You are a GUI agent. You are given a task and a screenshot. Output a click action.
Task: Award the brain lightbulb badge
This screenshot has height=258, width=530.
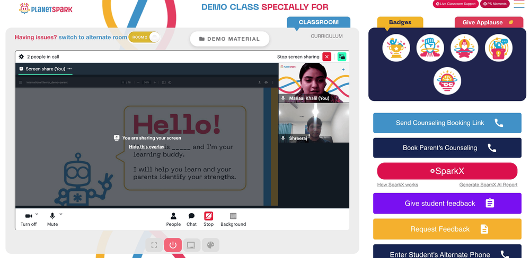(447, 81)
